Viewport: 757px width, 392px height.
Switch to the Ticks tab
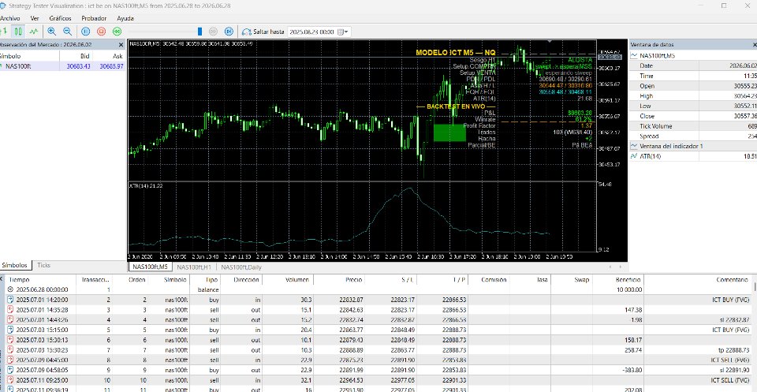click(x=44, y=265)
